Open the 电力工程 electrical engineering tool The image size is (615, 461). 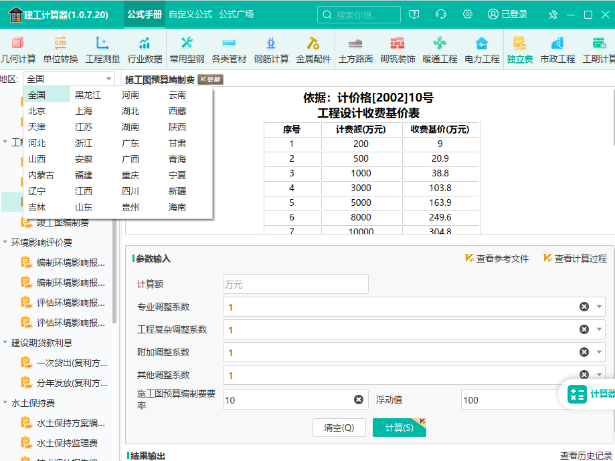pyautogui.click(x=482, y=49)
